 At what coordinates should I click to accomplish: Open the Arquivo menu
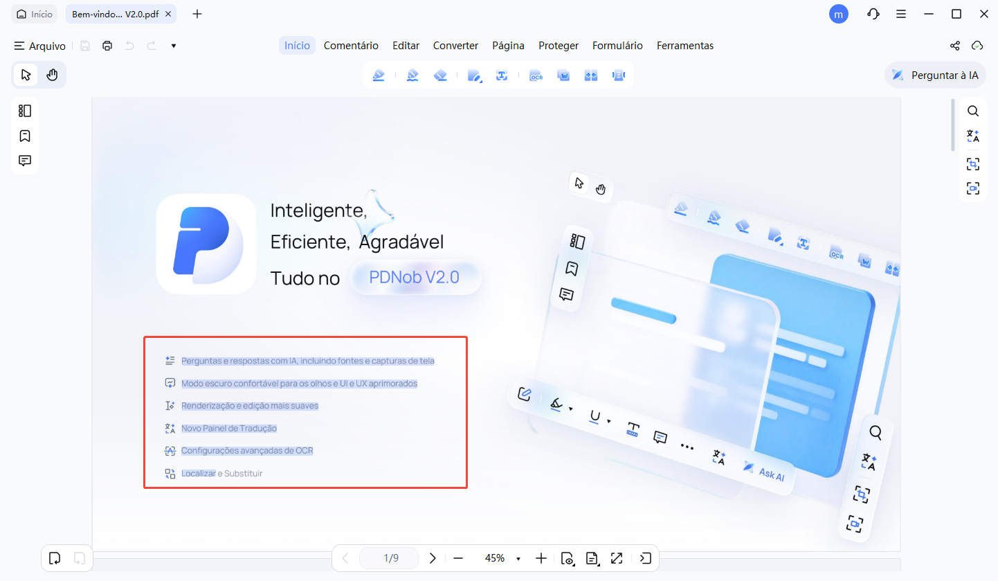[x=40, y=46]
